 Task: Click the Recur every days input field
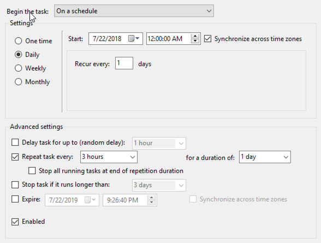click(124, 63)
